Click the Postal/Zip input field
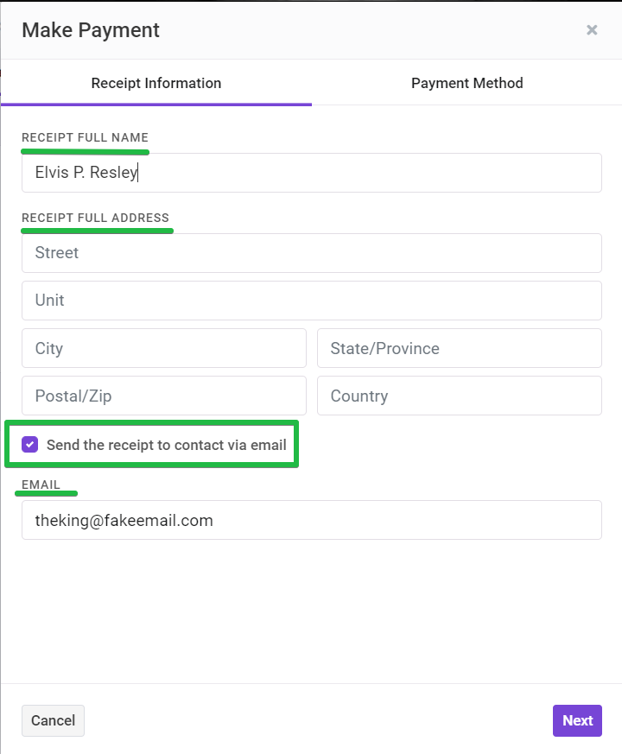The image size is (622, 754). coord(164,396)
